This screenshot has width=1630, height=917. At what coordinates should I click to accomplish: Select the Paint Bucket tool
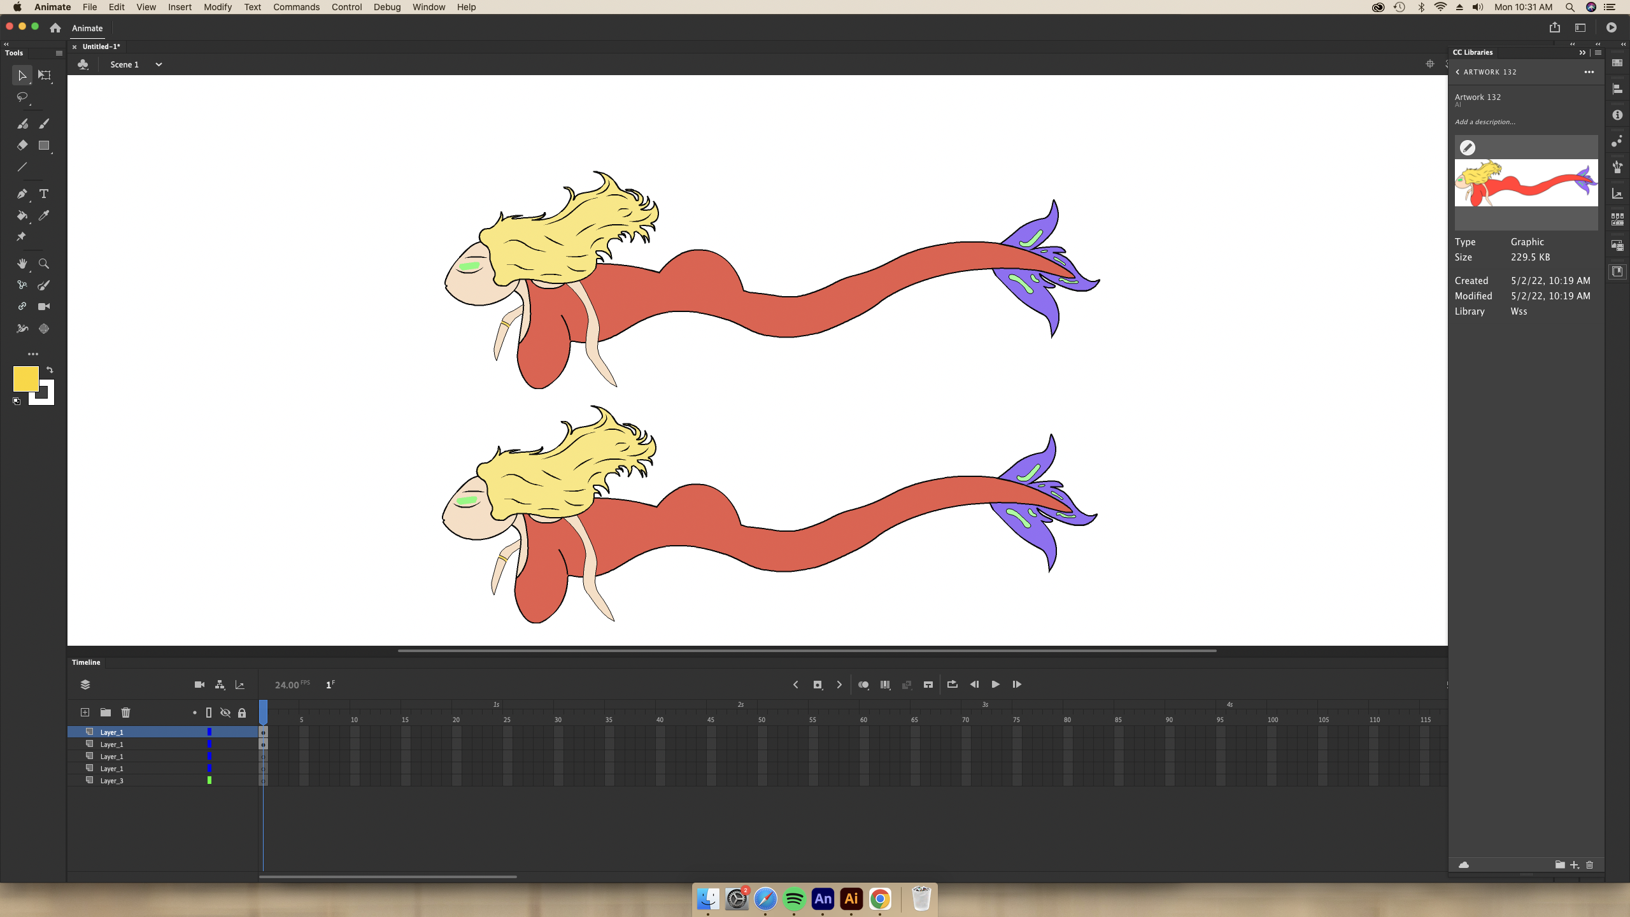(x=22, y=216)
